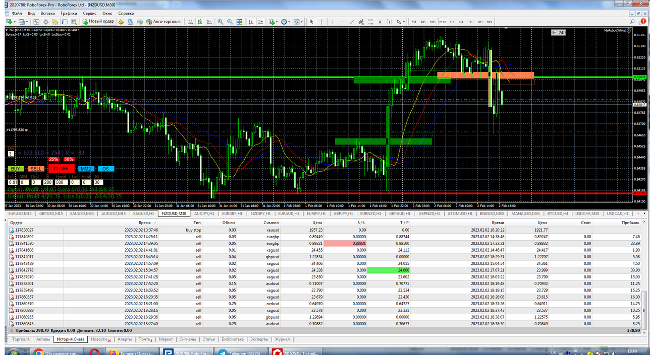Select the trendline drawing tool
The width and height of the screenshot is (651, 355).
(x=352, y=22)
